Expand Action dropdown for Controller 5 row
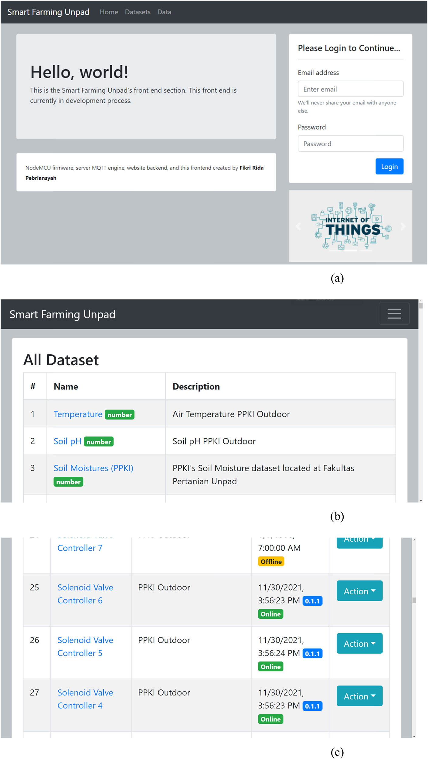This screenshot has height=759, width=428. [359, 643]
